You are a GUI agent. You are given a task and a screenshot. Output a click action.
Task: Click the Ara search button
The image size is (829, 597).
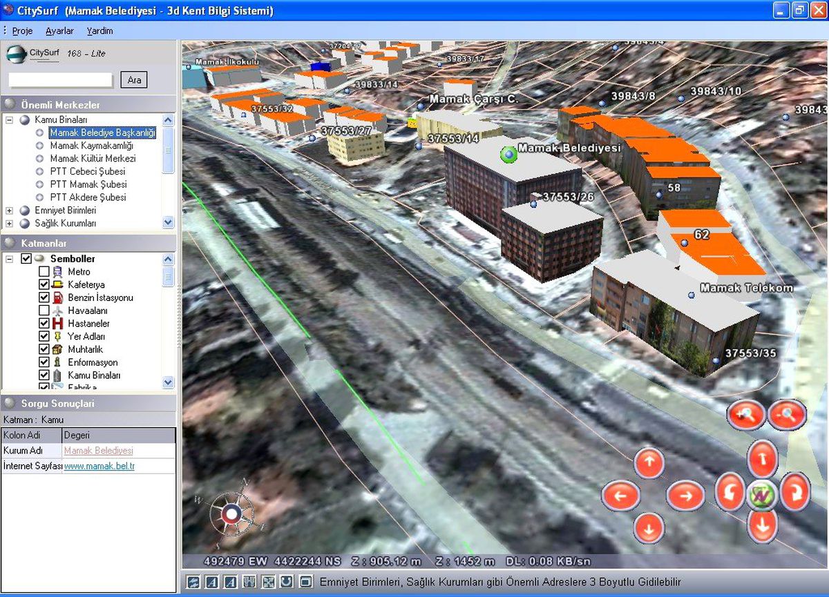click(x=134, y=80)
